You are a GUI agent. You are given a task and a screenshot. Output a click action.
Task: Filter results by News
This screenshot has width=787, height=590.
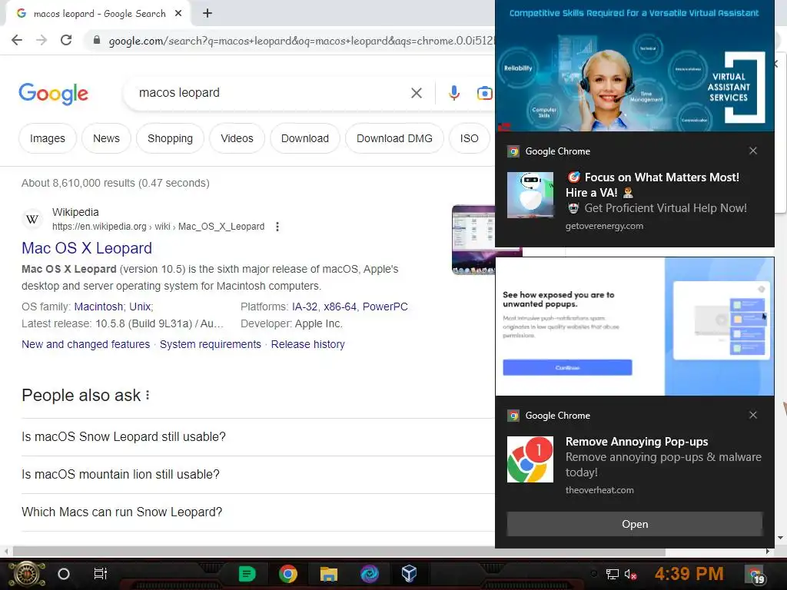tap(106, 138)
